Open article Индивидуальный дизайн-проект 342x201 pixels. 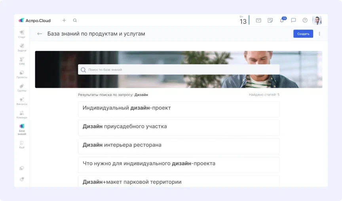point(179,108)
